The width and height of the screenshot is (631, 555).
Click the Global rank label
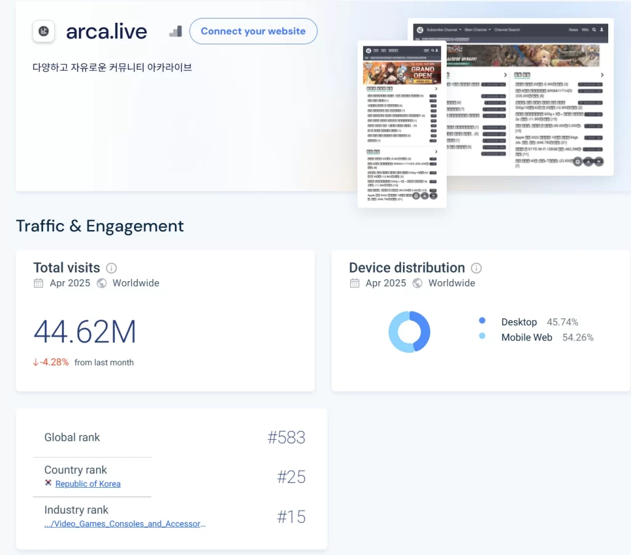pos(72,437)
